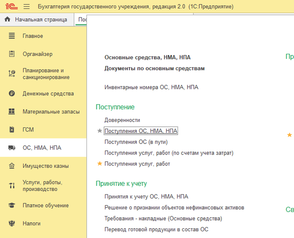Image resolution: width=294 pixels, height=238 pixels.
Task: Open the Органайзер section
Action: (x=43, y=54)
